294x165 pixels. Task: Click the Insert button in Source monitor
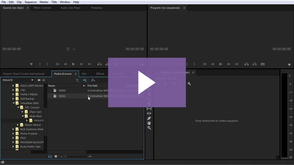[100, 64]
